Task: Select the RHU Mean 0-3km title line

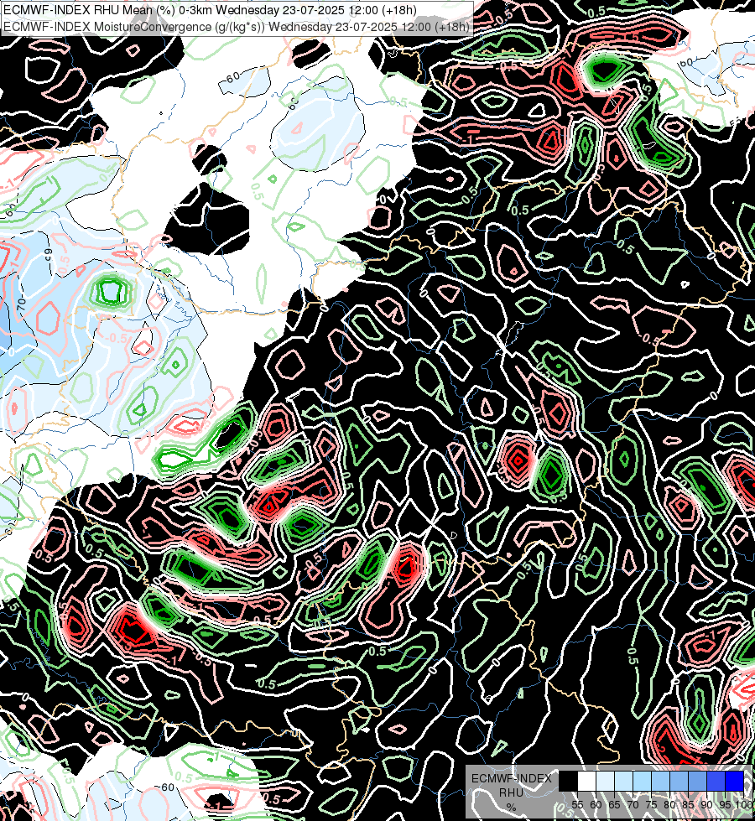Action: [210, 10]
